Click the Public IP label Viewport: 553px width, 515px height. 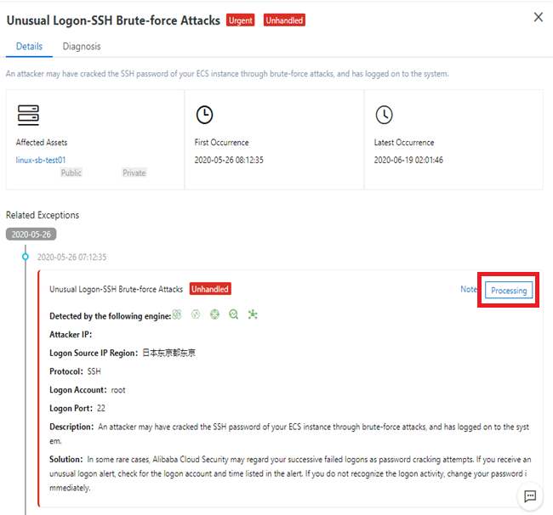(71, 173)
